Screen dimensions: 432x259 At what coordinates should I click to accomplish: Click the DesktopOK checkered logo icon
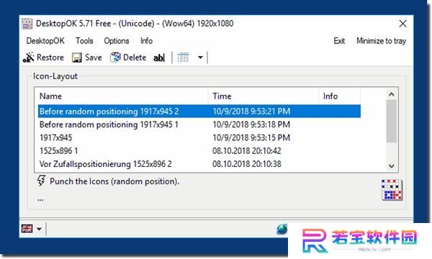point(392,190)
